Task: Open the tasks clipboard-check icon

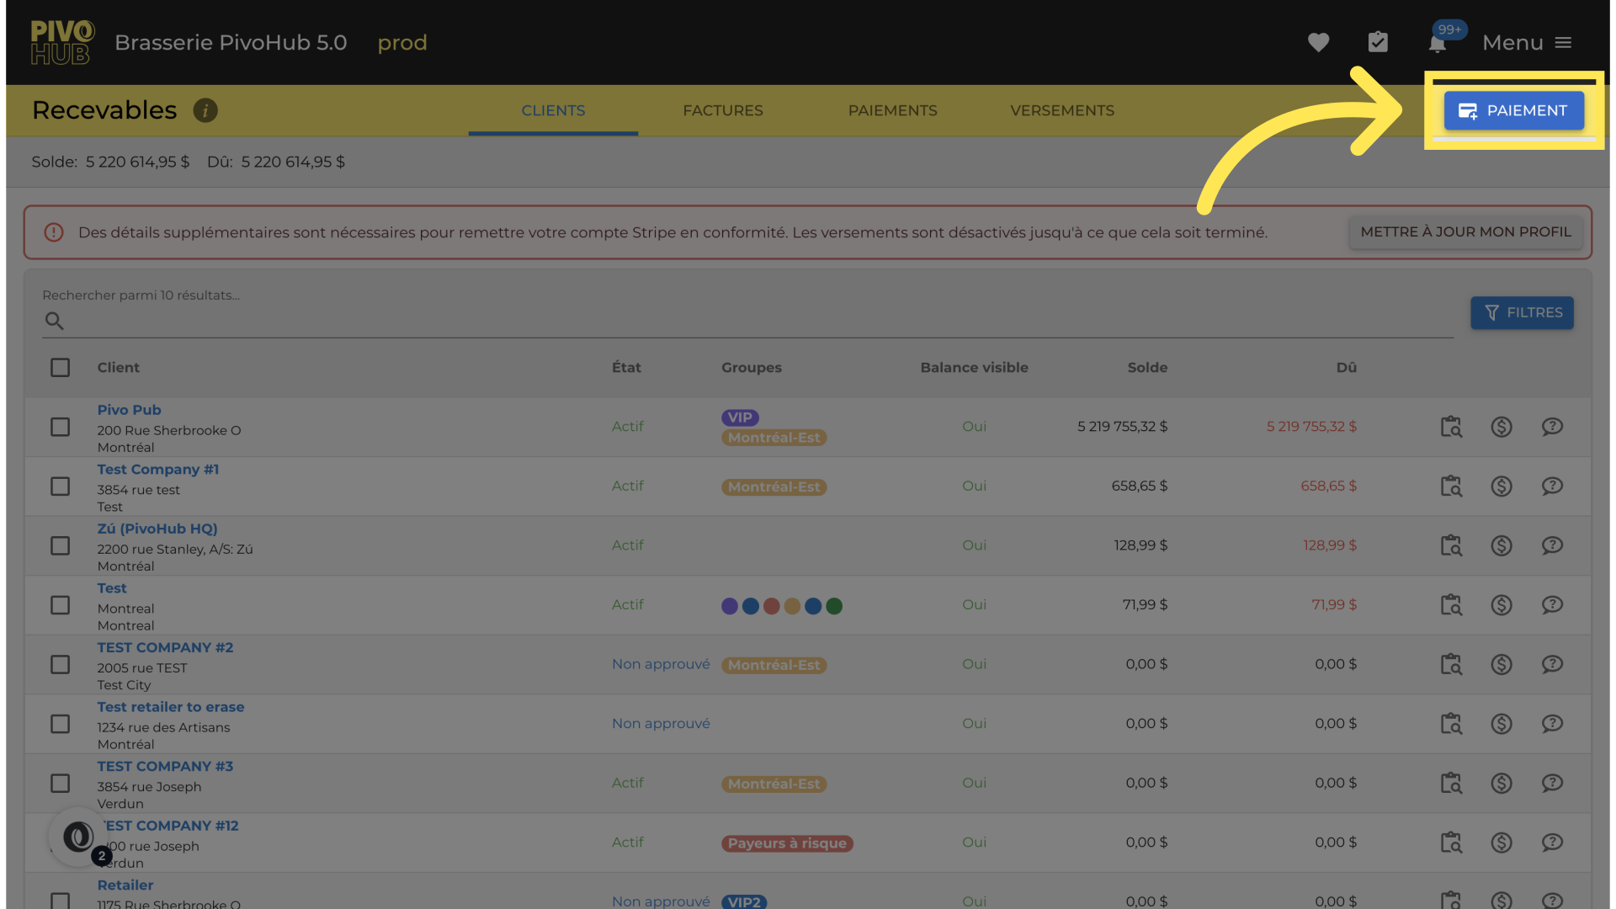Action: click(1378, 42)
